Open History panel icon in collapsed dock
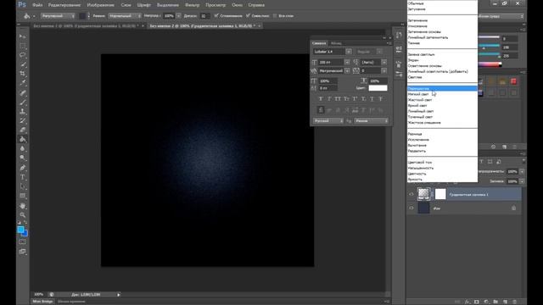This screenshot has height=305, width=543. 399,35
